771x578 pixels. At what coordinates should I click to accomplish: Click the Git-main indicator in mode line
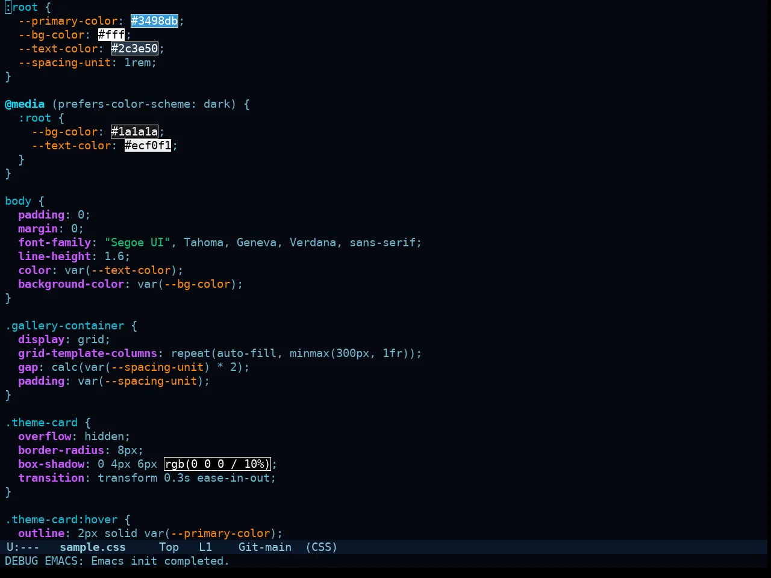[265, 547]
